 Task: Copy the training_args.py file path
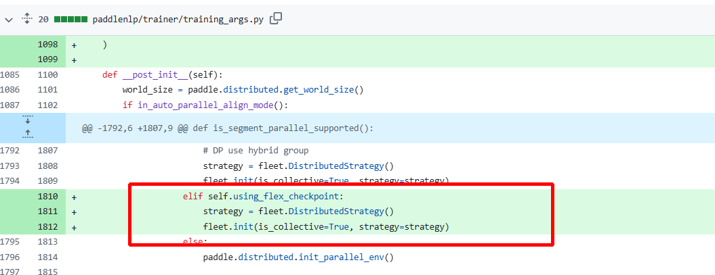(x=276, y=19)
